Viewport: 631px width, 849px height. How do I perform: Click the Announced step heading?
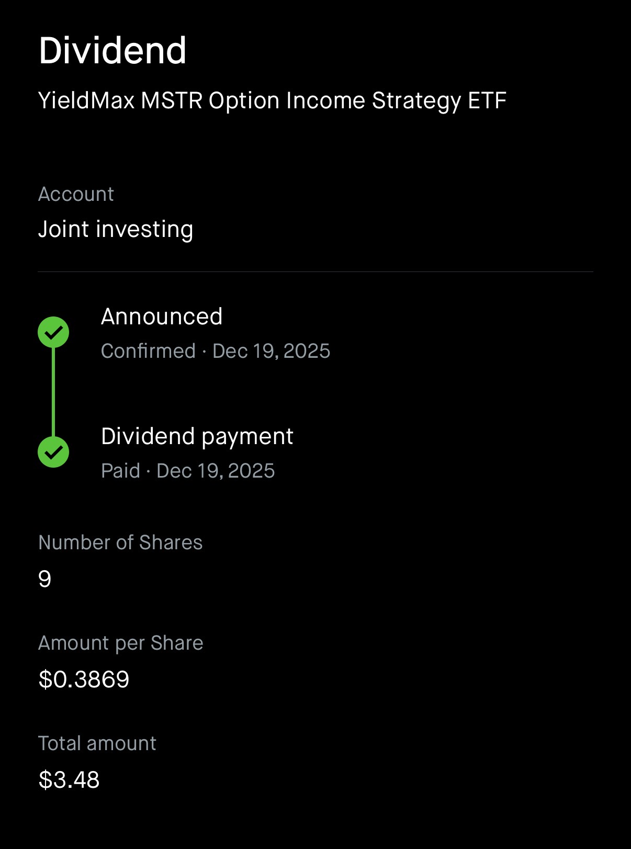coord(162,316)
